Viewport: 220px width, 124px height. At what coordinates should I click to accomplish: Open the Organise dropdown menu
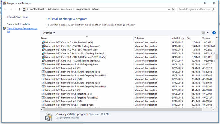[49, 33]
